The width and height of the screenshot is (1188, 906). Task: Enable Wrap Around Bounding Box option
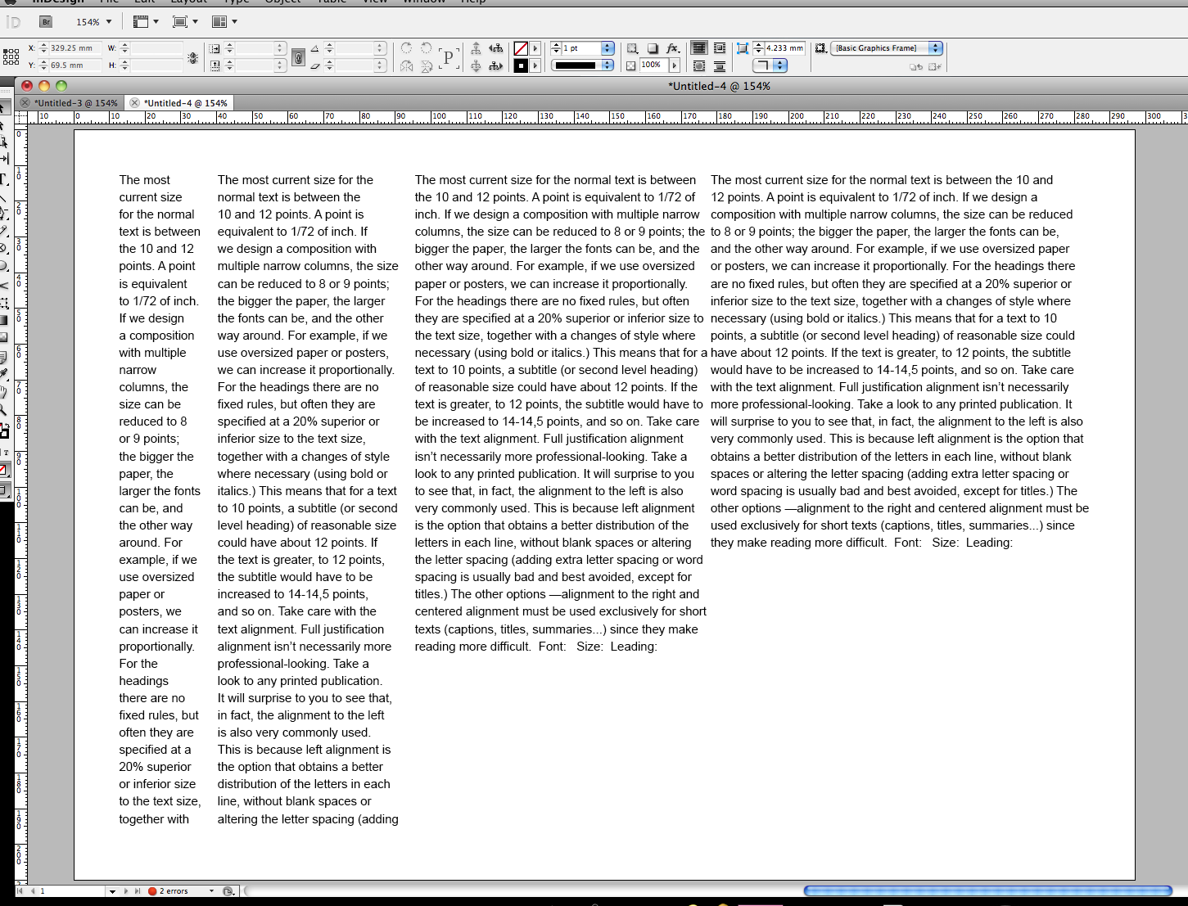[x=720, y=48]
